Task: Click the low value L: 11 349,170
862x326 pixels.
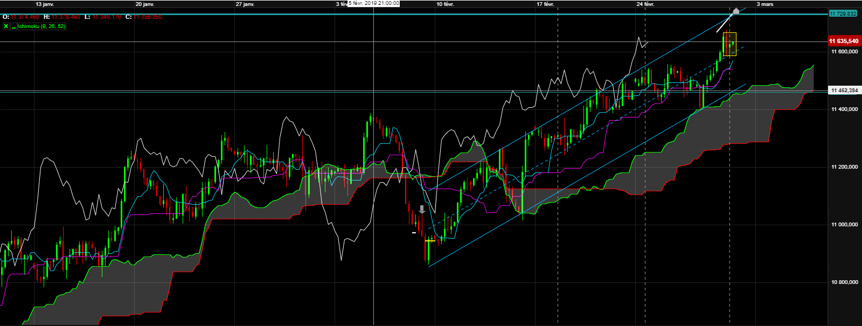Action: pyautogui.click(x=103, y=17)
